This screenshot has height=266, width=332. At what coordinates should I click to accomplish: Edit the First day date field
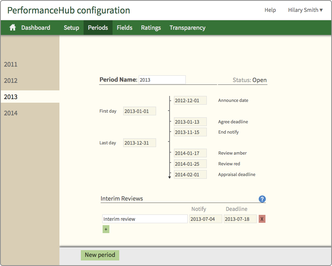coord(139,111)
